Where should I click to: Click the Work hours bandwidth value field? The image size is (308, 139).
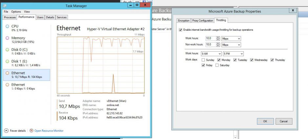[210, 39]
